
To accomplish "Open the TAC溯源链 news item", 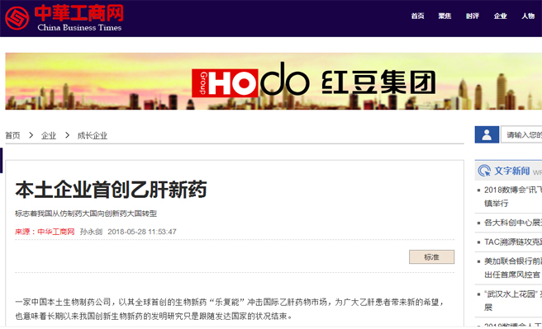I will pos(512,242).
